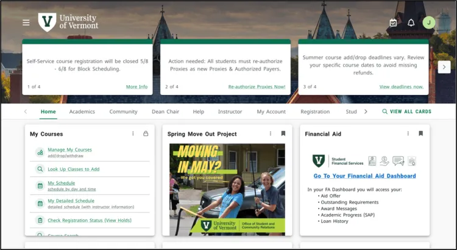Click the University of Vermont logo

click(x=68, y=22)
